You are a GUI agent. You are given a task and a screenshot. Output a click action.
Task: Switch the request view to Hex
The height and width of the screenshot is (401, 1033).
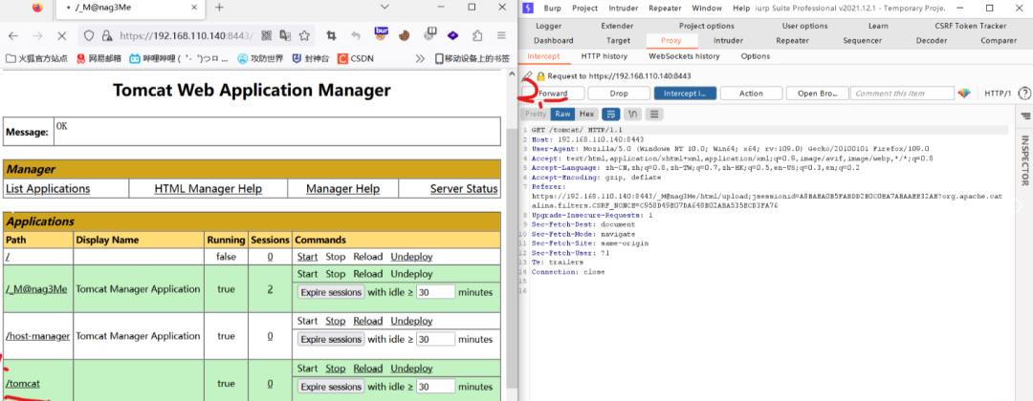586,114
